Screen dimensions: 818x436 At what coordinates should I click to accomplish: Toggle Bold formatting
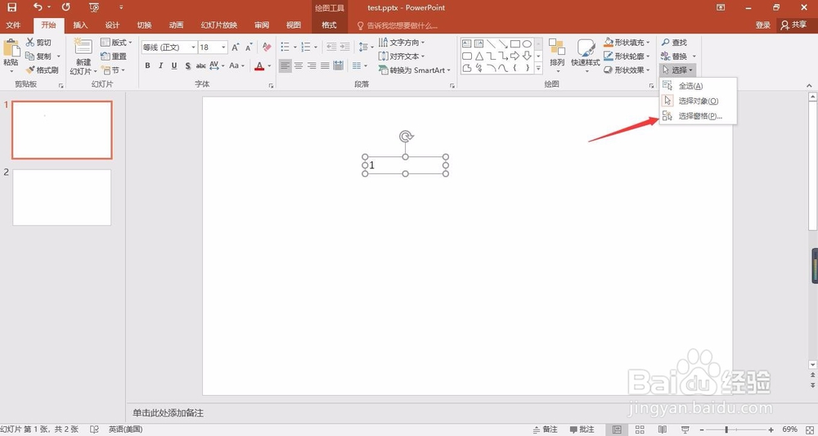coord(147,65)
